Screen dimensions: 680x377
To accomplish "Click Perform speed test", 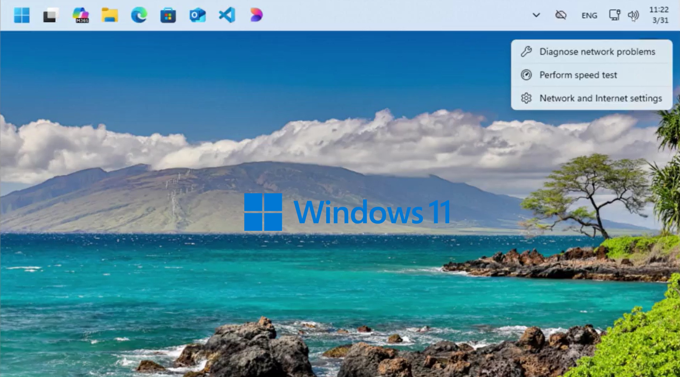I will (578, 75).
